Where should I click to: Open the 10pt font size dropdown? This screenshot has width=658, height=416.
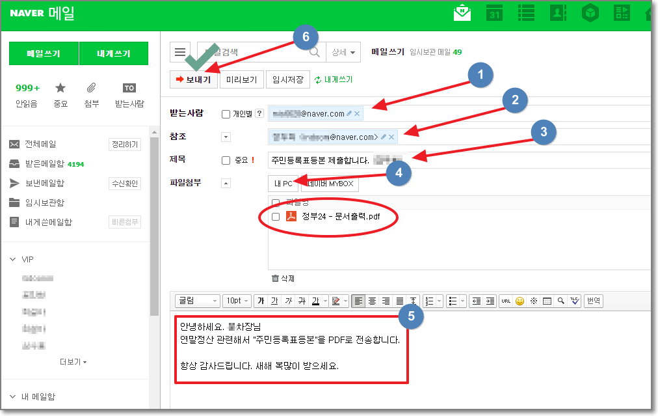coord(237,301)
